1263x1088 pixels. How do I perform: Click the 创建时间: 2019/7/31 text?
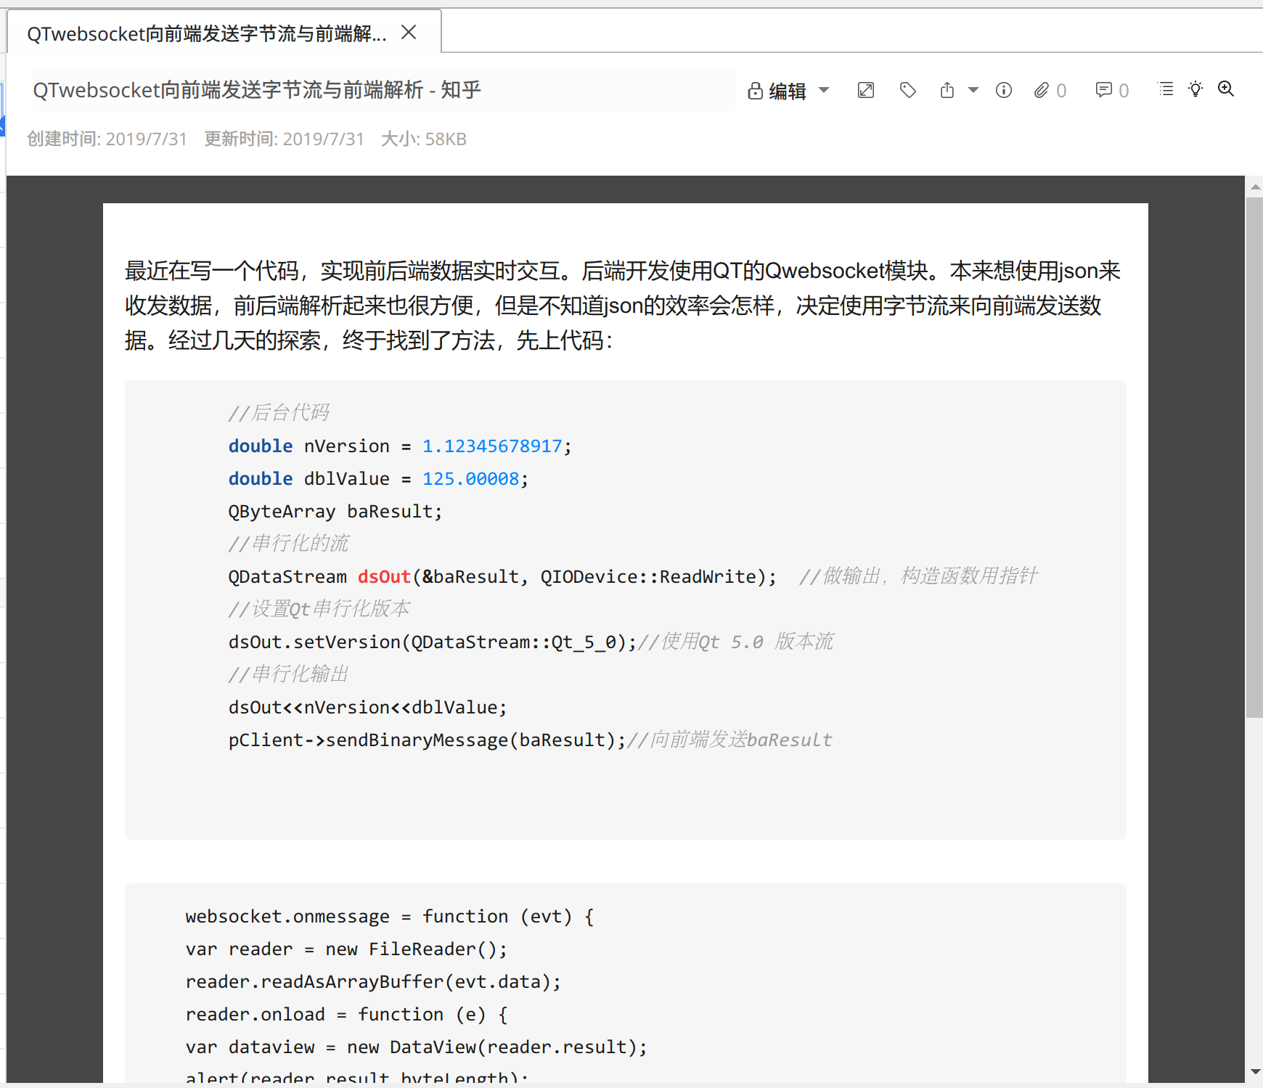tap(107, 139)
